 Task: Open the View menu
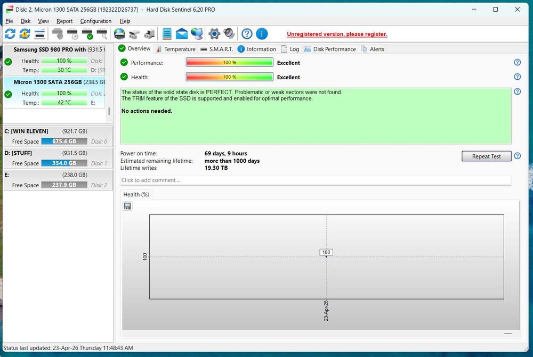43,21
